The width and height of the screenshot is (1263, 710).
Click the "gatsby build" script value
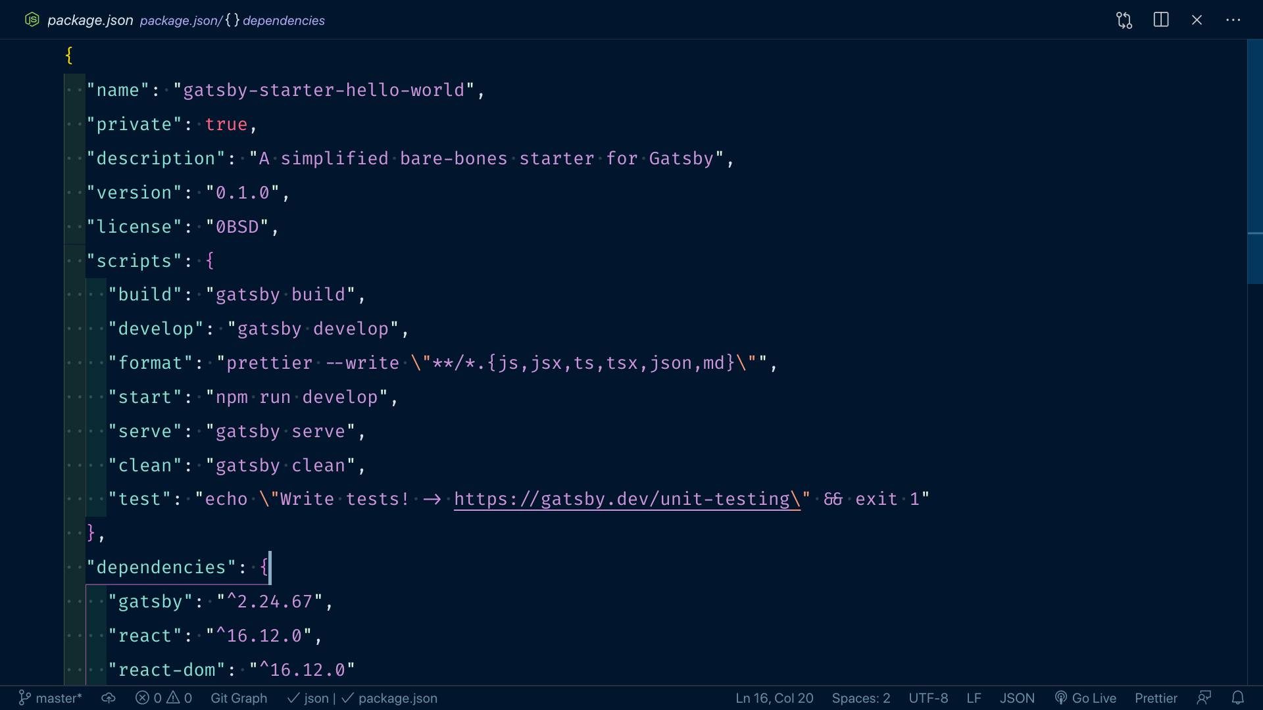[x=281, y=295]
